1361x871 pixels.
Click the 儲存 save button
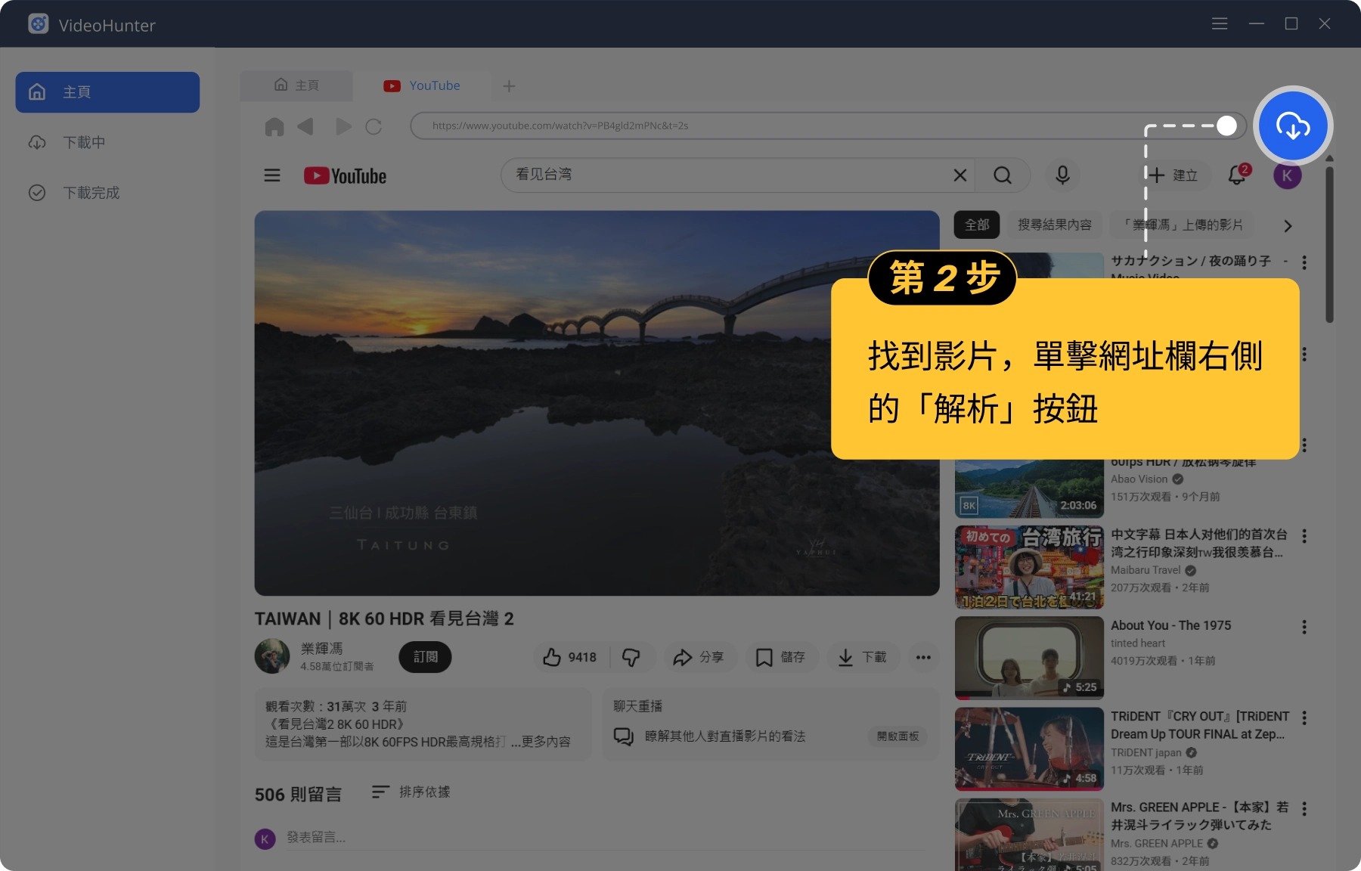point(781,657)
